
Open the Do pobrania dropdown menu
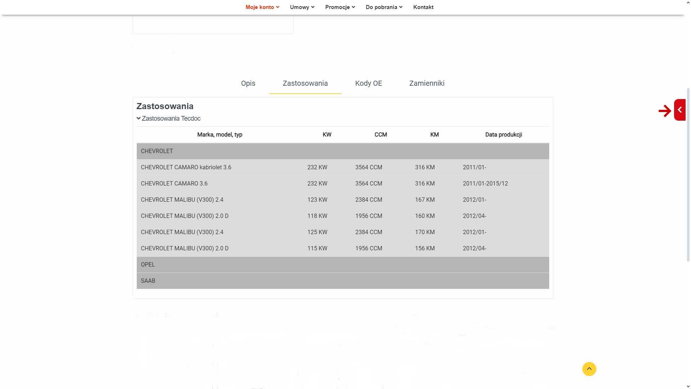(384, 7)
